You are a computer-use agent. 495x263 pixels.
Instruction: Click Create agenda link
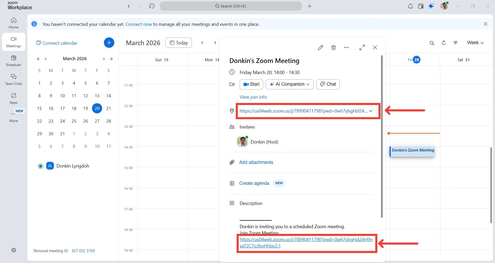point(254,183)
